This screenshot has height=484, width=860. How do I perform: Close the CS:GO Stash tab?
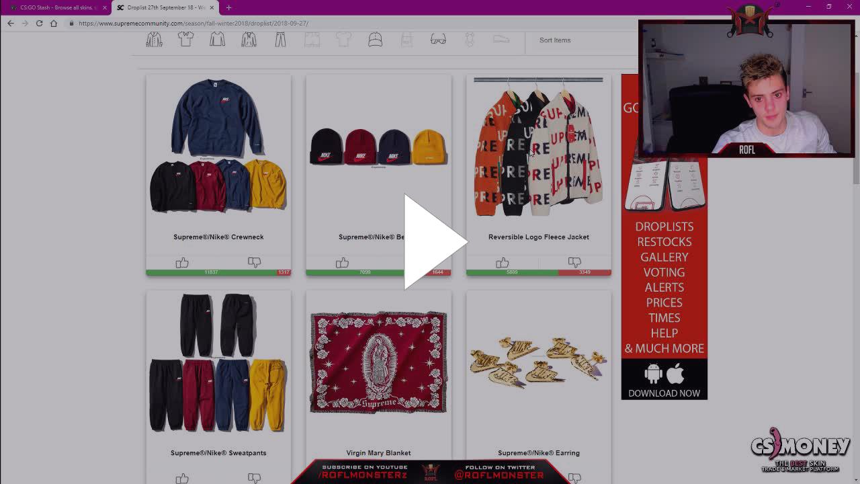105,7
